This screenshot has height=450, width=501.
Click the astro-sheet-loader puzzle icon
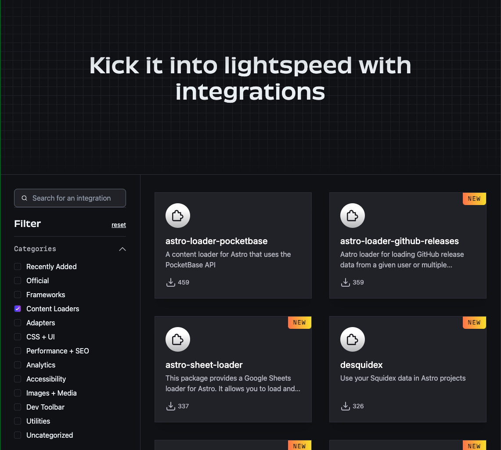[x=177, y=340]
